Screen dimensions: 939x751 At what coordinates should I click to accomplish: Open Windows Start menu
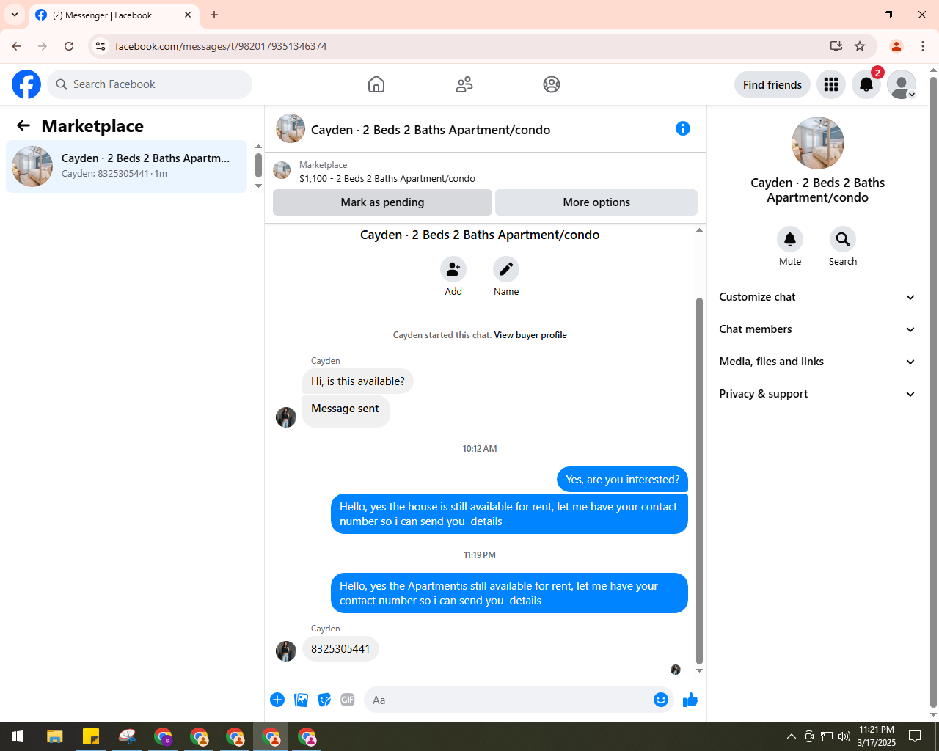click(x=18, y=736)
